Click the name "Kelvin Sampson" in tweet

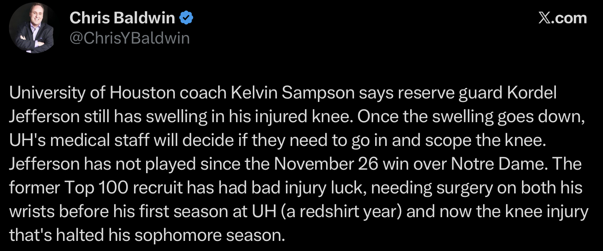291,93
